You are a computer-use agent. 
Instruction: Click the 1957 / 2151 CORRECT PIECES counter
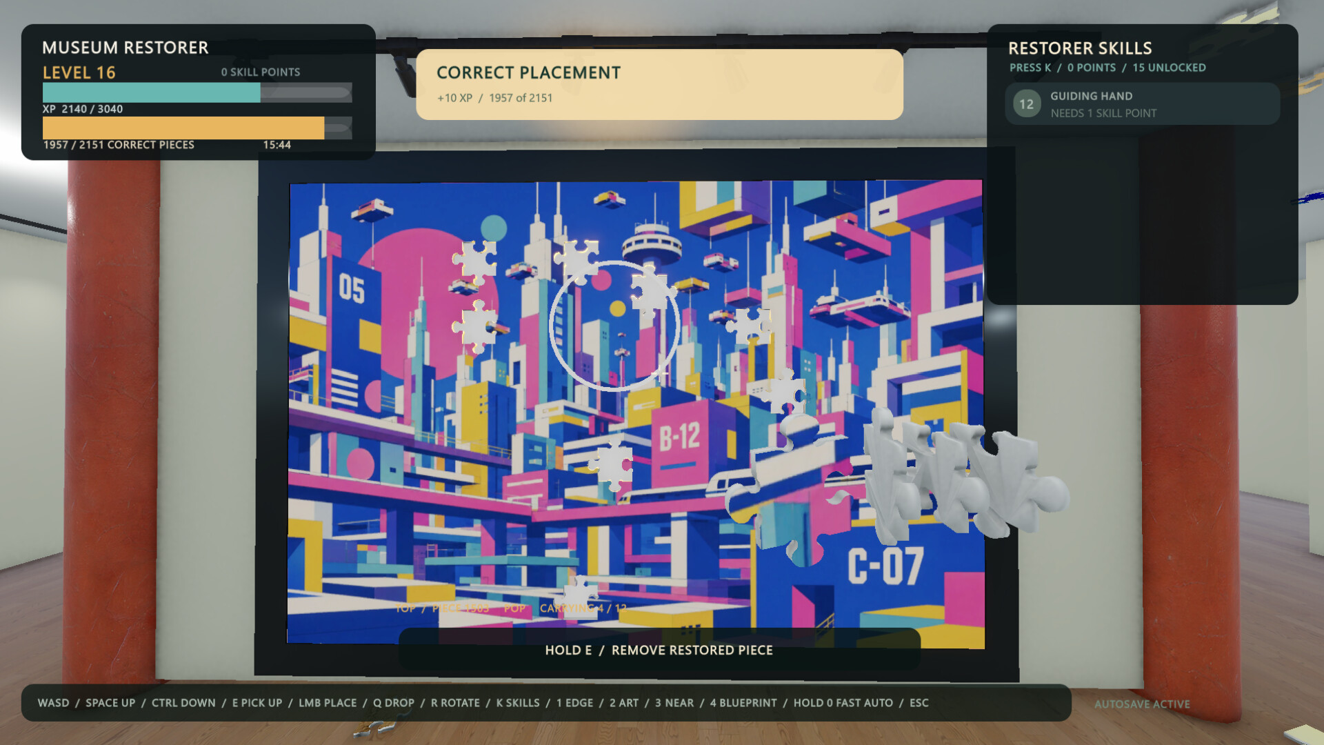[x=119, y=145]
